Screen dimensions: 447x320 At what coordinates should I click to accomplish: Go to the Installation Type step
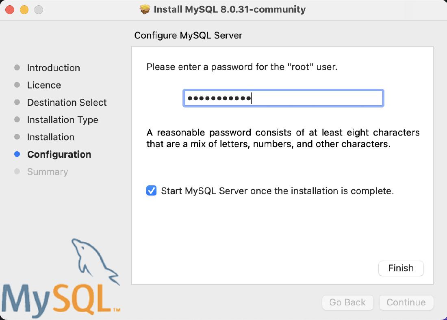(x=63, y=120)
